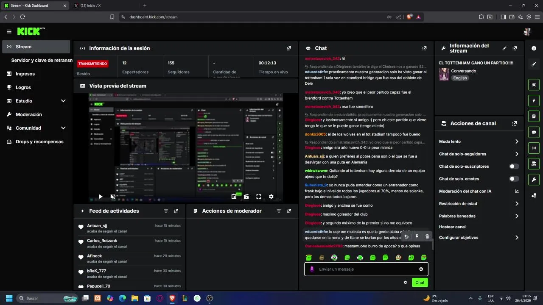This screenshot has width=543, height=305.
Task: Click the purple microphone icon in the message box
Action: pyautogui.click(x=312, y=269)
